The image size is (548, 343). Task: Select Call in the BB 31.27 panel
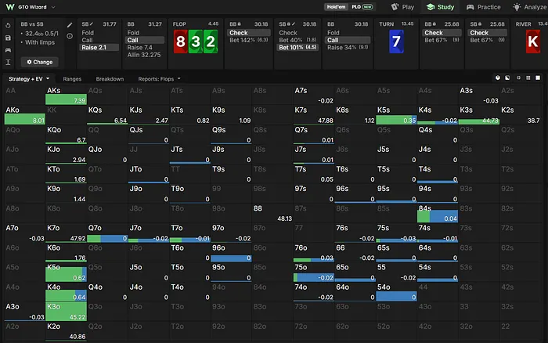pos(143,40)
